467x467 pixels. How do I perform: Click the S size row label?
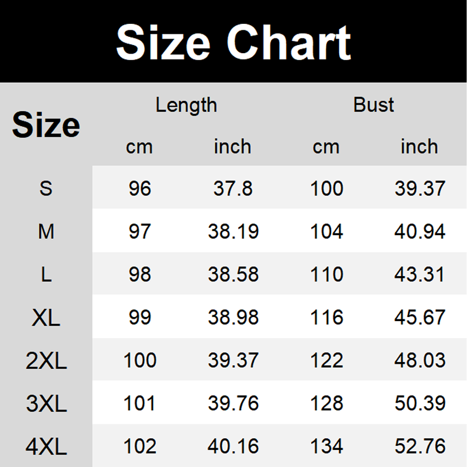coord(46,189)
